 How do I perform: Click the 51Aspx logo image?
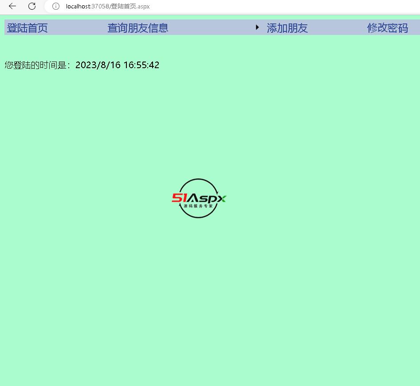pos(199,198)
